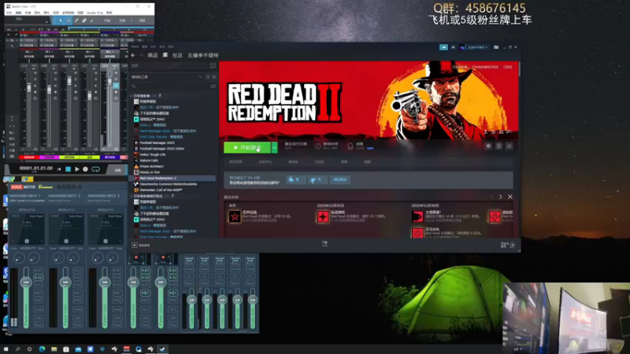This screenshot has width=630, height=354.
Task: Click today's achievement thumbnail with red star
Action: coord(234,217)
